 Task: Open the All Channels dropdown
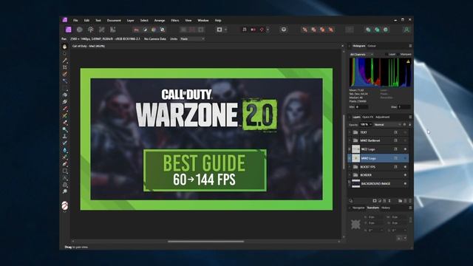361,54
